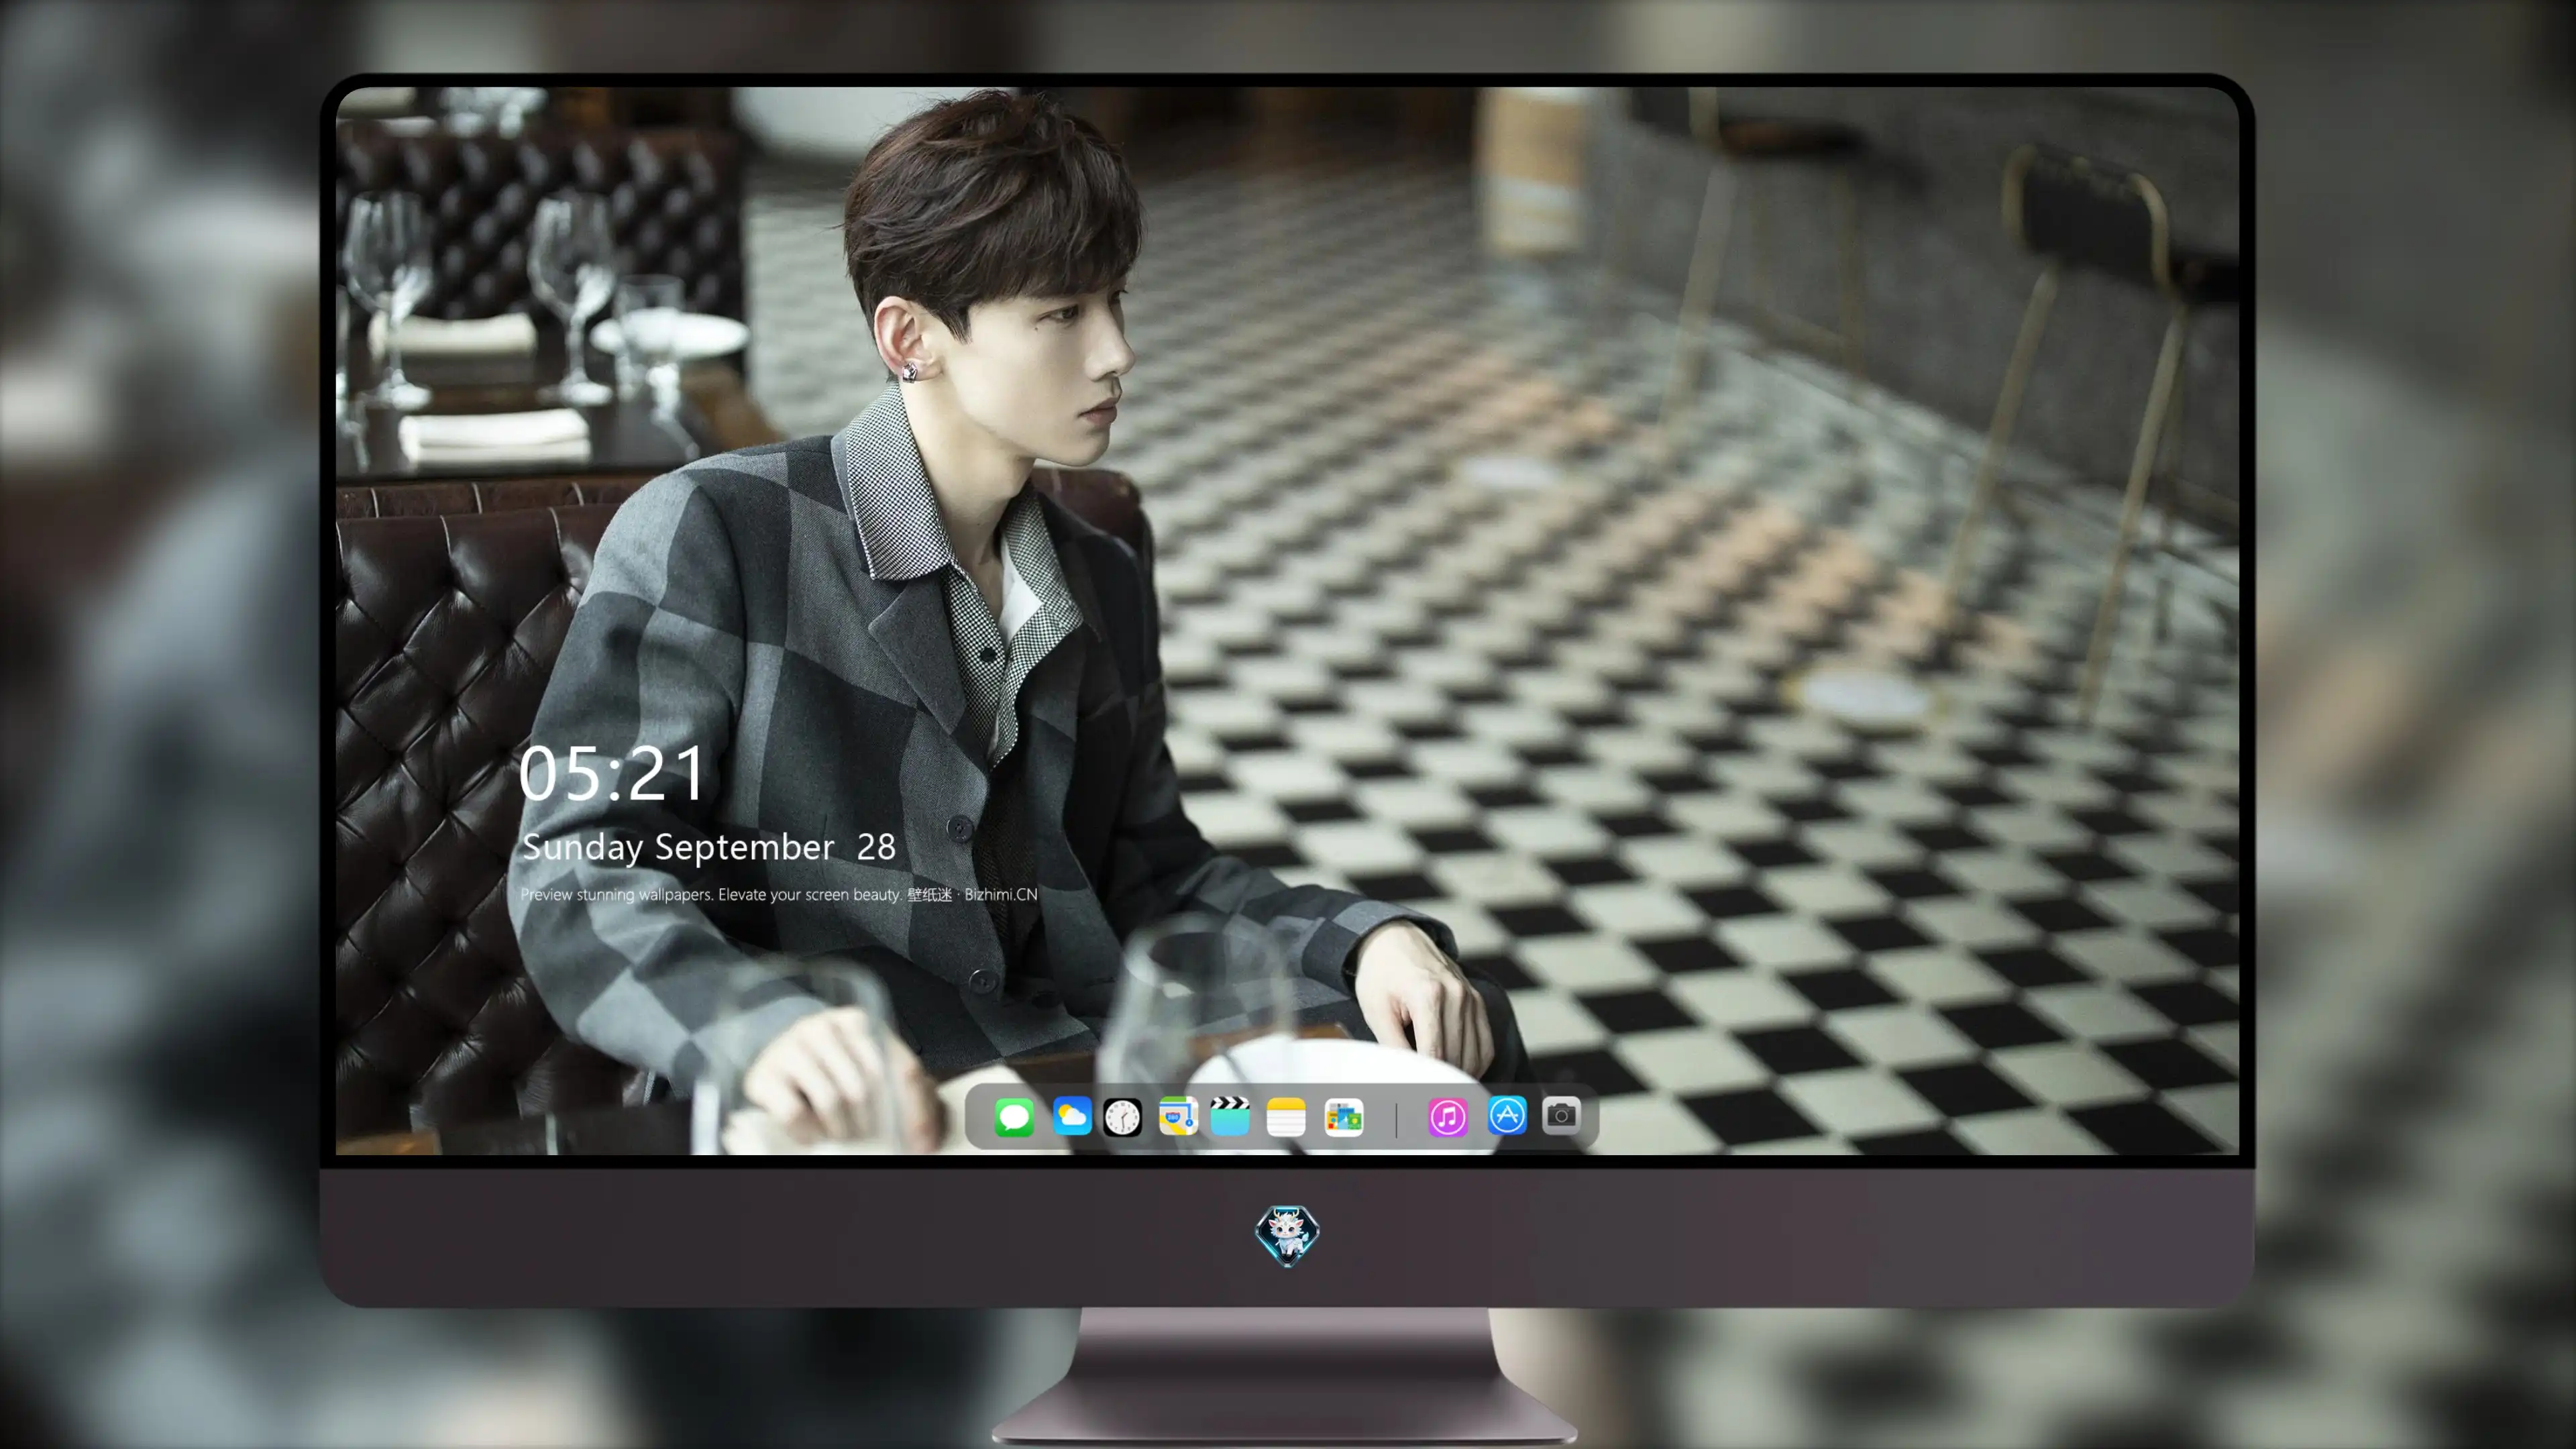Click the 05:21 clock display
Viewport: 2576px width, 1449px height.
[x=612, y=773]
